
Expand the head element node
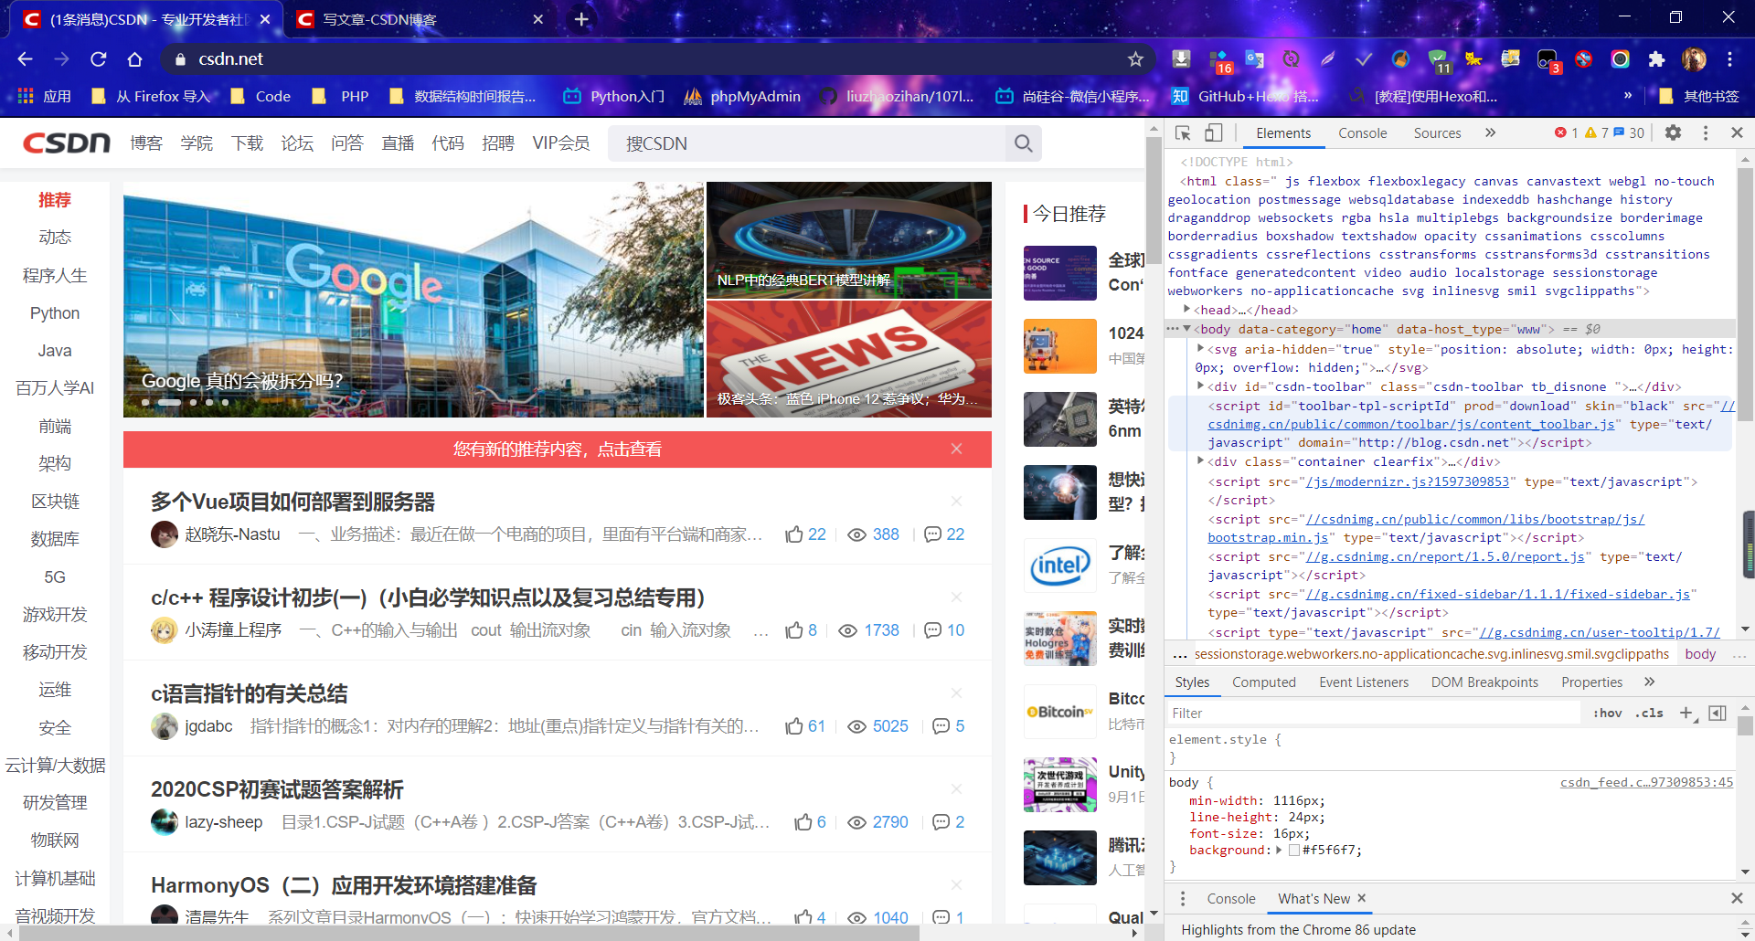point(1186,310)
